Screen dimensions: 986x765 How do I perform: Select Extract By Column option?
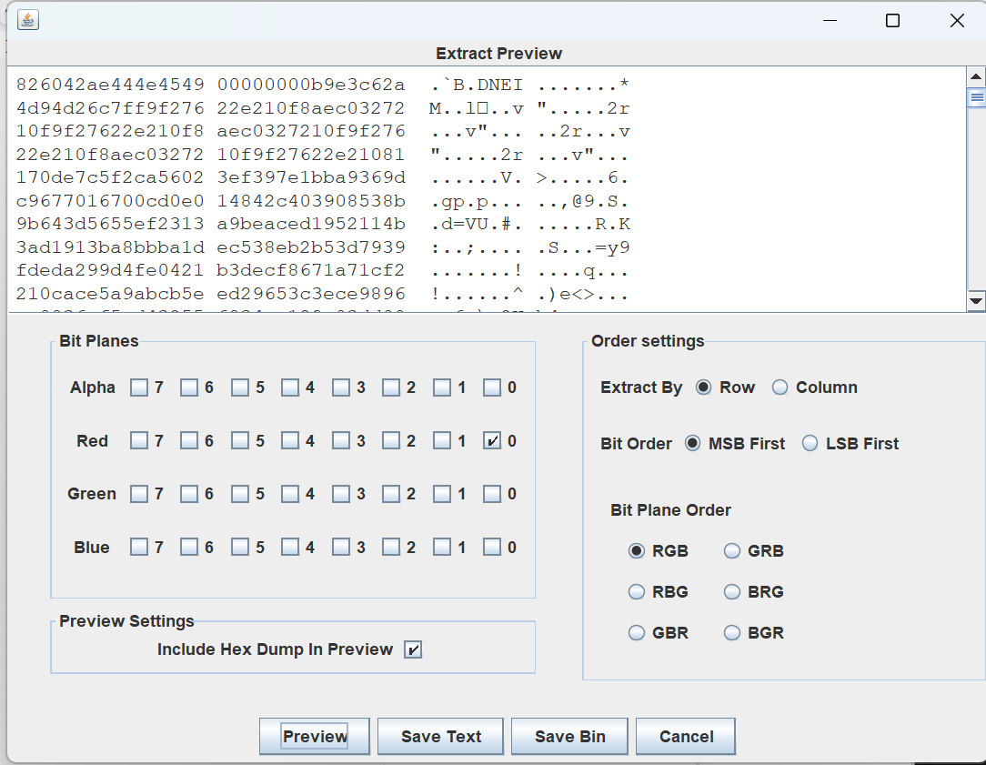click(780, 388)
